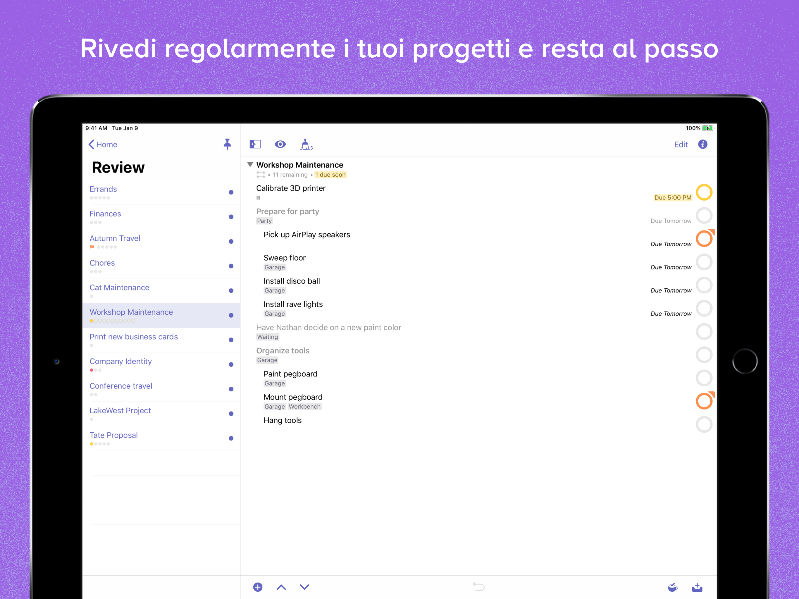Capture to inbox with the tray icon

point(698,587)
